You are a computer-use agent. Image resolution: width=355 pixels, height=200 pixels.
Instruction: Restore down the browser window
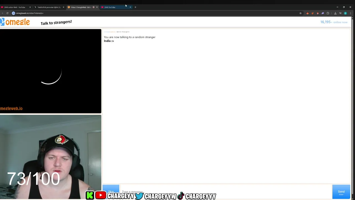click(344, 7)
